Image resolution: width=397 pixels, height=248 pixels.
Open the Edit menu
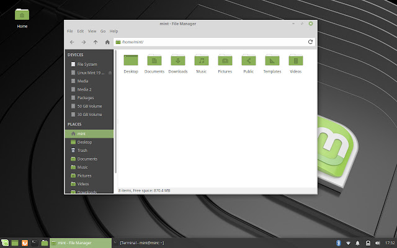click(x=81, y=31)
